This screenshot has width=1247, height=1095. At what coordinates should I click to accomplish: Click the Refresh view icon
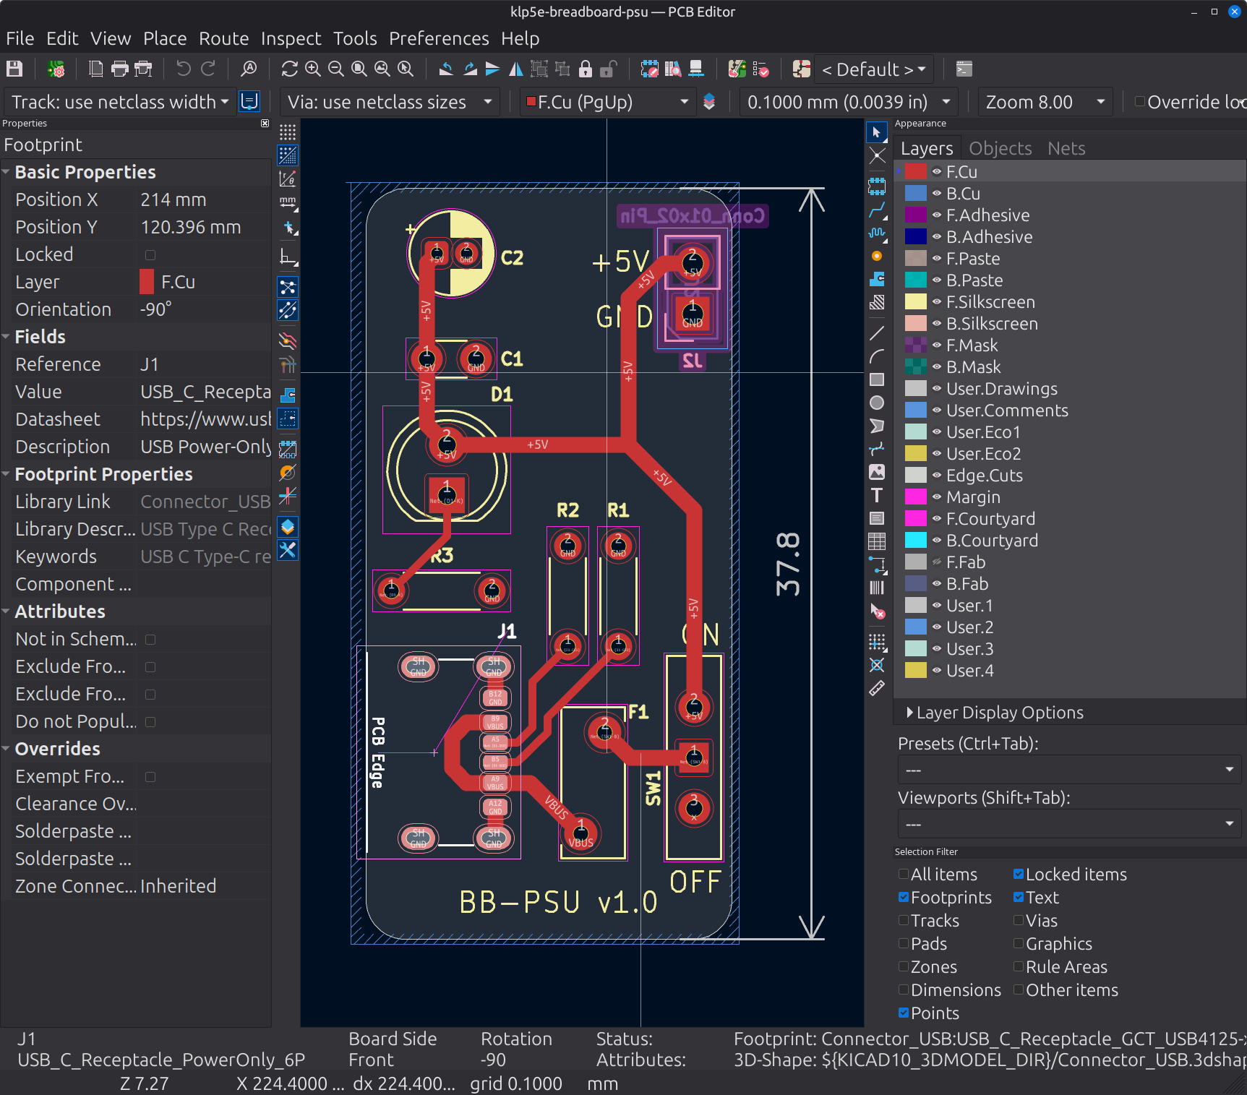click(x=289, y=69)
